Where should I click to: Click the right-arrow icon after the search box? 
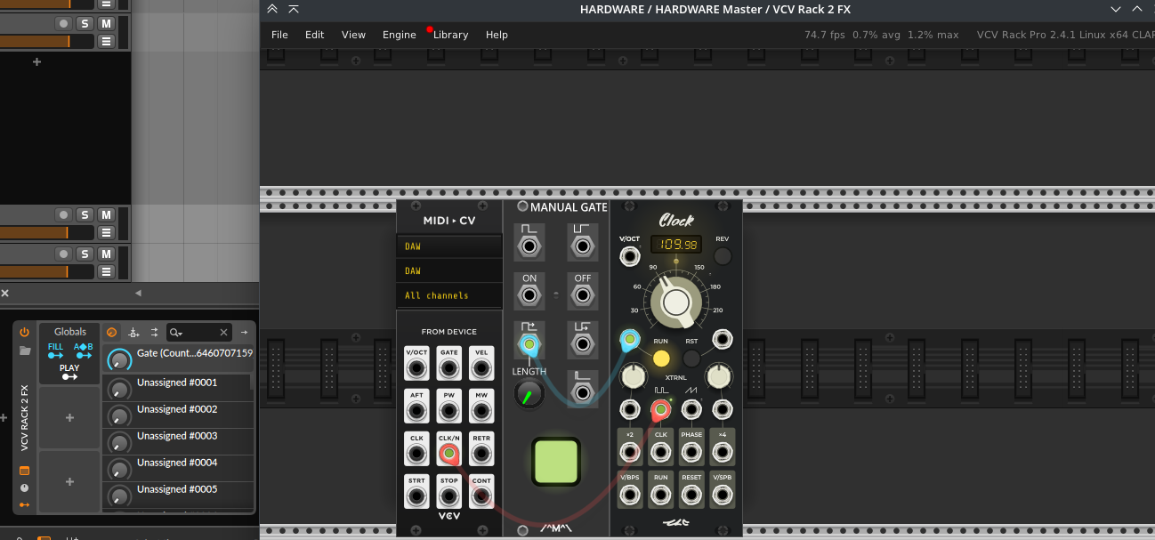tap(244, 332)
